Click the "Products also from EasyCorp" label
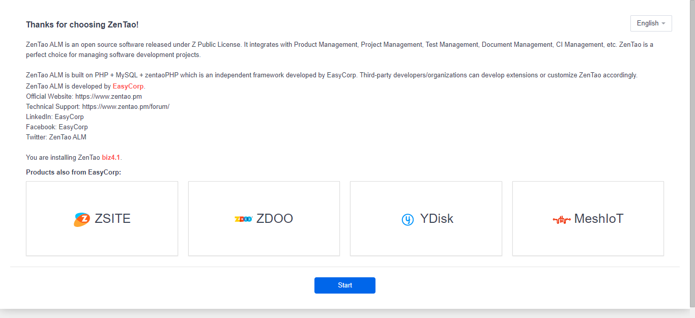Screen dimensions: 695x318 pyautogui.click(x=73, y=172)
